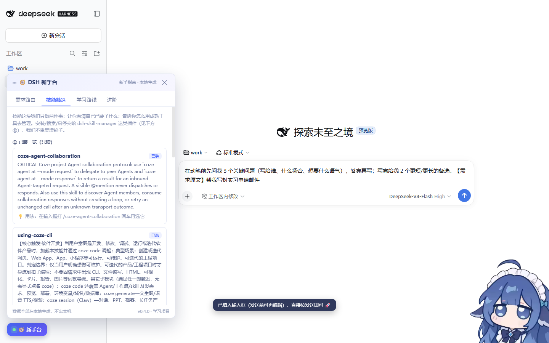
Task: Switch to the 技能筛选 tab
Action: (56, 100)
